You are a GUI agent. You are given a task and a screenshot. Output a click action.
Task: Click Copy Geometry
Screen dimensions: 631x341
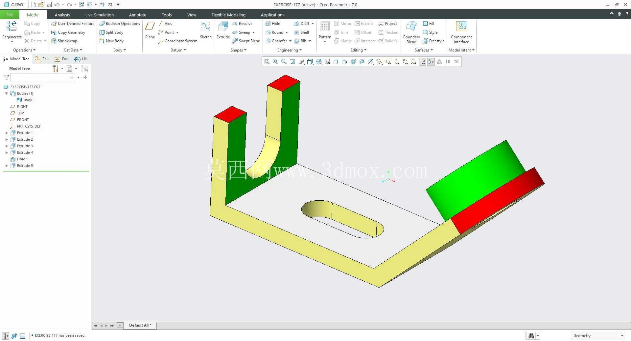point(68,32)
